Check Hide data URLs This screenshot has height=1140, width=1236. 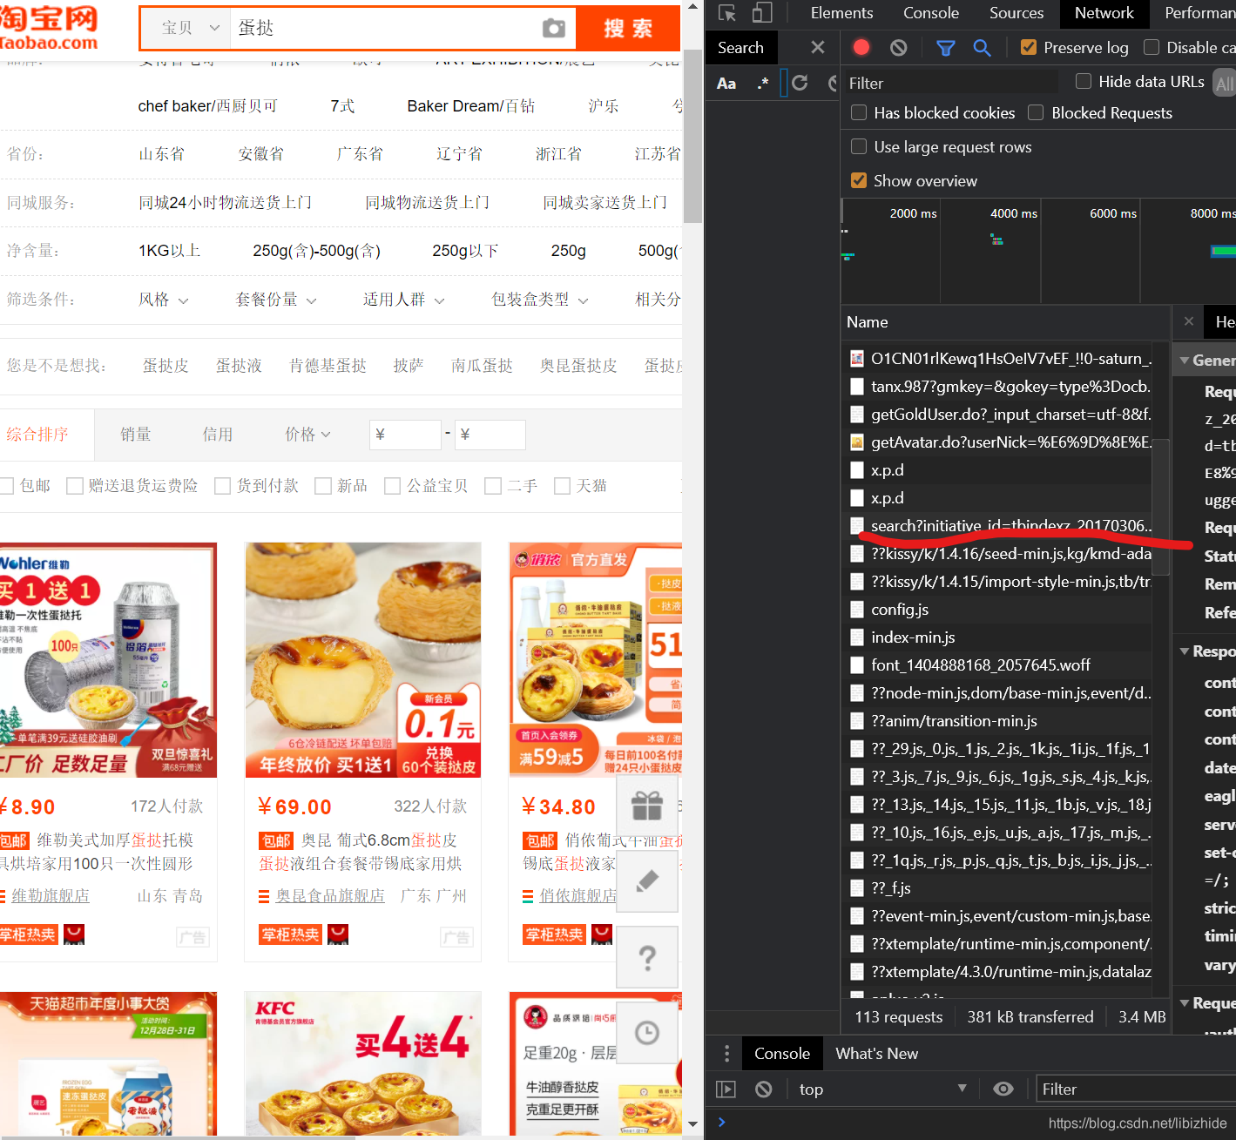(1084, 82)
